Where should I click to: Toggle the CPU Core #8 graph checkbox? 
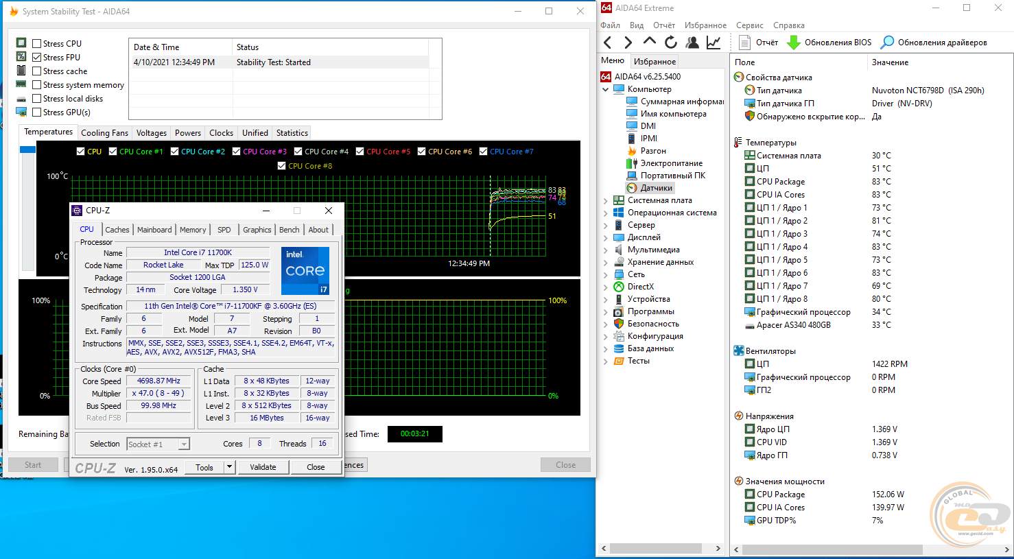coord(281,166)
